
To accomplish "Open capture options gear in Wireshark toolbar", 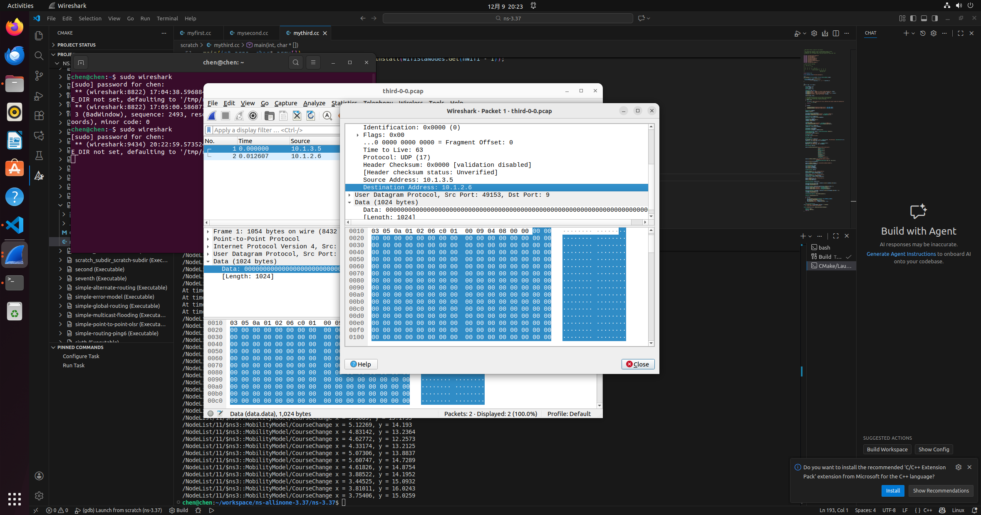I will (253, 116).
